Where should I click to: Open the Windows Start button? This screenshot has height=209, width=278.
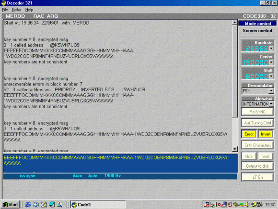coord(10,205)
